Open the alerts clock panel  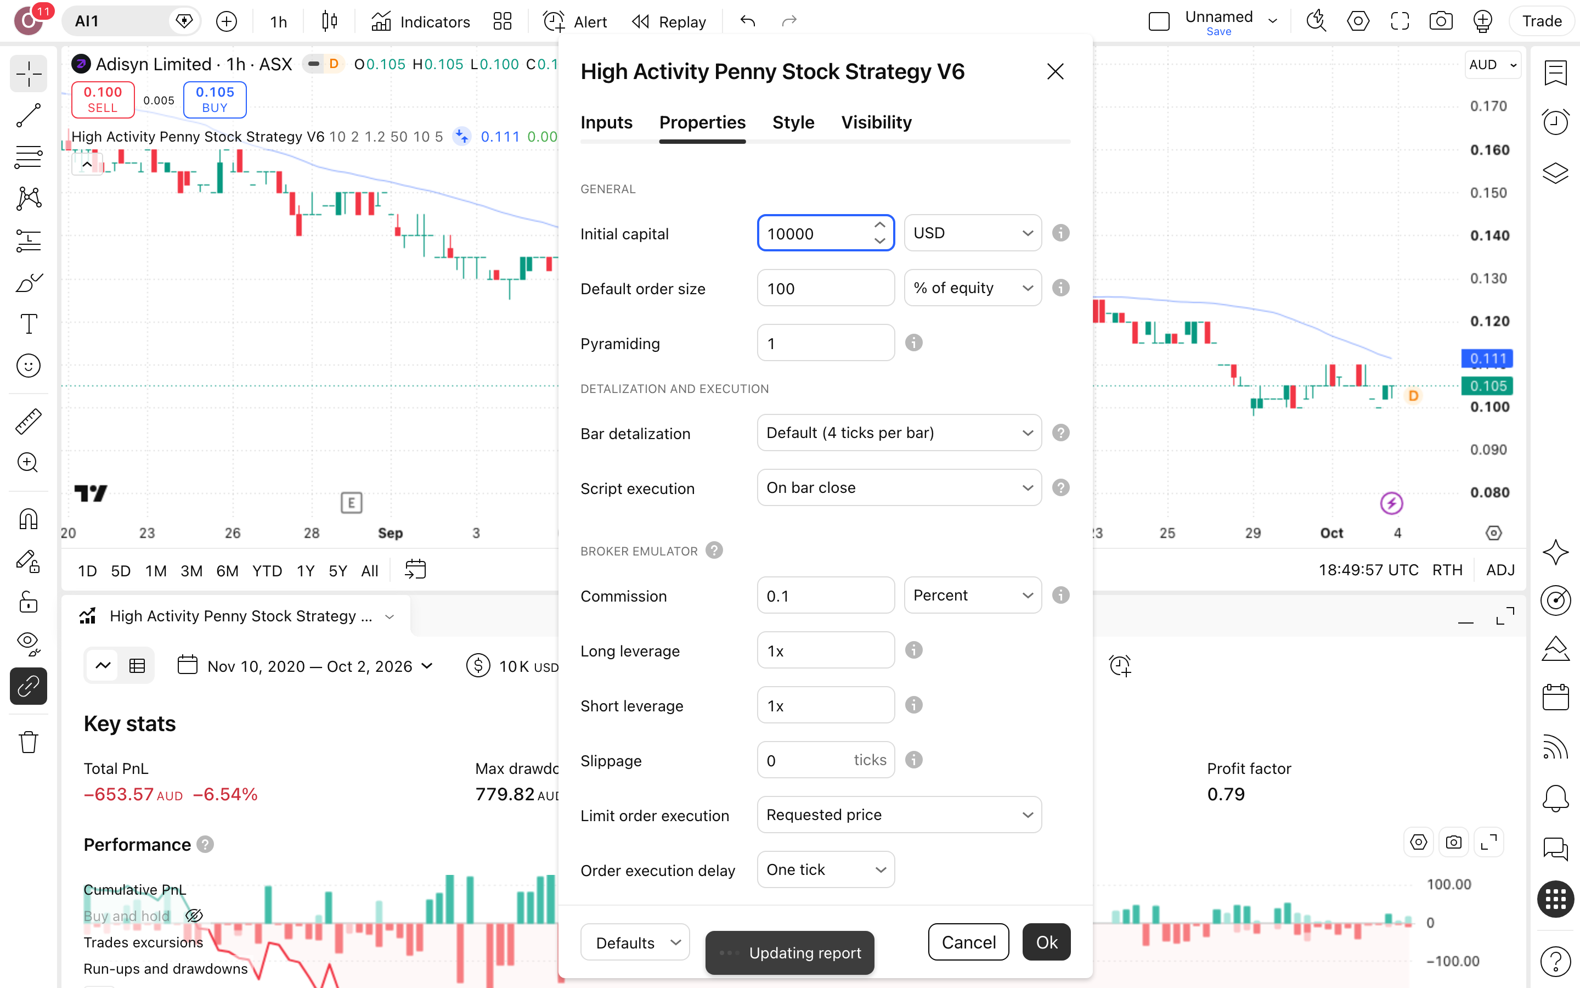coord(1555,122)
